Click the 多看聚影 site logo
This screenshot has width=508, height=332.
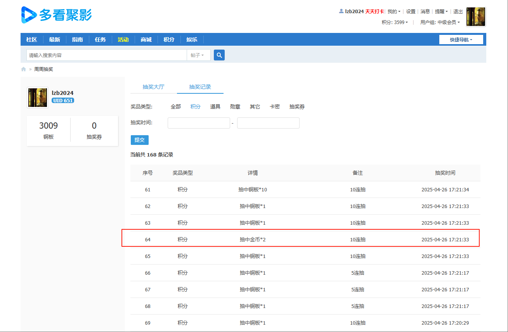pyautogui.click(x=56, y=15)
